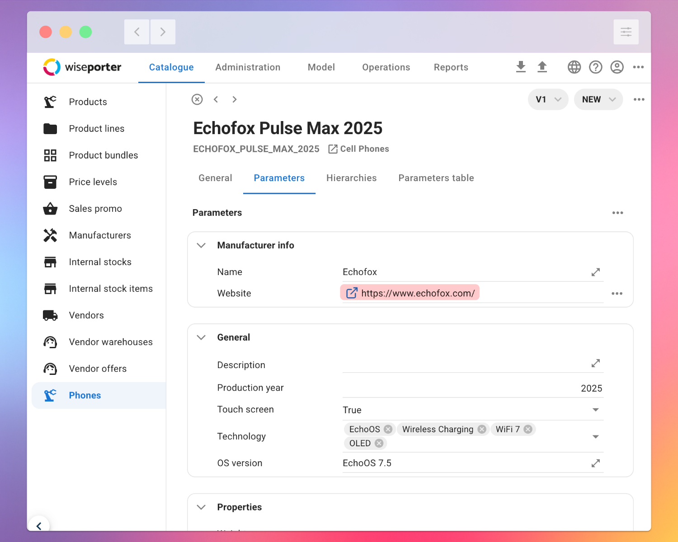
Task: Open the NEW status dropdown
Action: 598,99
